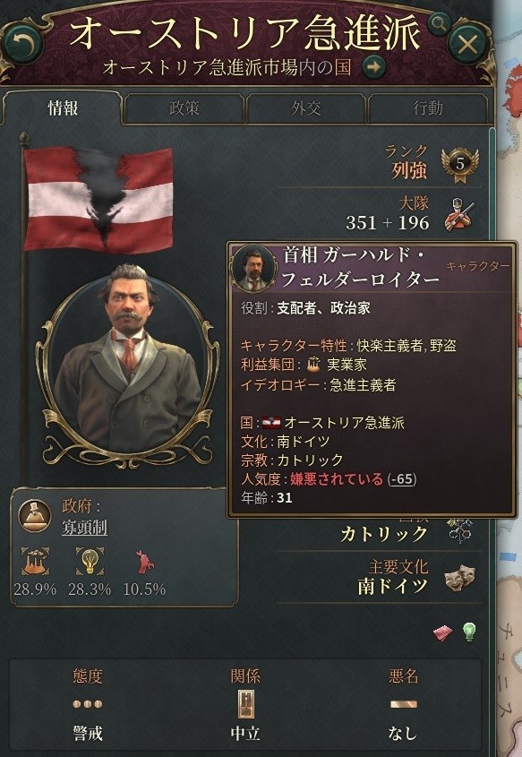The width and height of the screenshot is (522, 757).
Task: Open market countries arrow button
Action: point(374,66)
